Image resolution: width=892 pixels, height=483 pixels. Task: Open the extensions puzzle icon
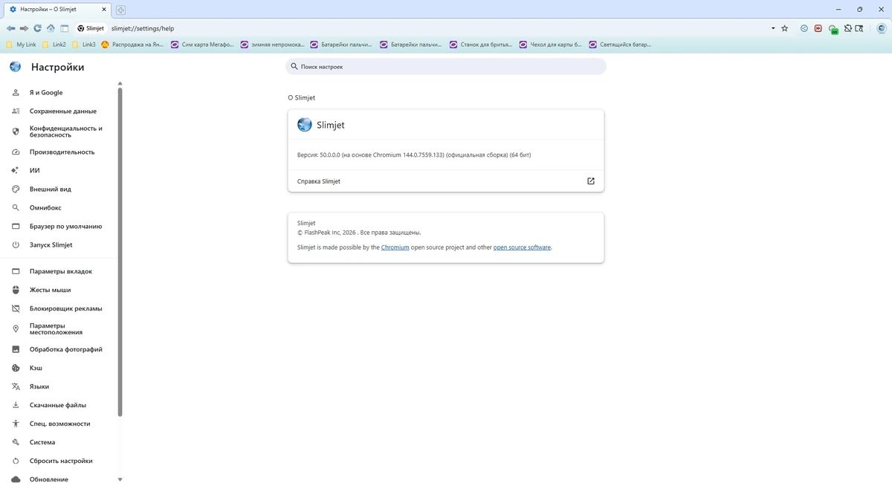(x=847, y=28)
